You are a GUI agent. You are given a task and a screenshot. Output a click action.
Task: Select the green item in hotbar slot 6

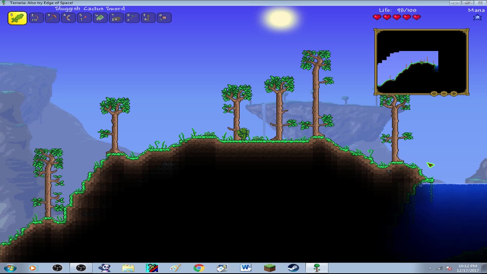[x=100, y=18]
